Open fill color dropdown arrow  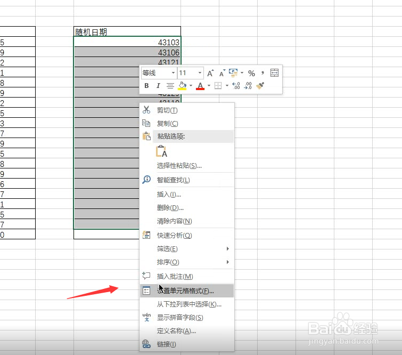click(191, 85)
